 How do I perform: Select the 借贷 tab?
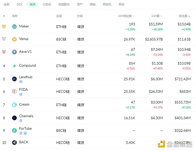point(32,4)
